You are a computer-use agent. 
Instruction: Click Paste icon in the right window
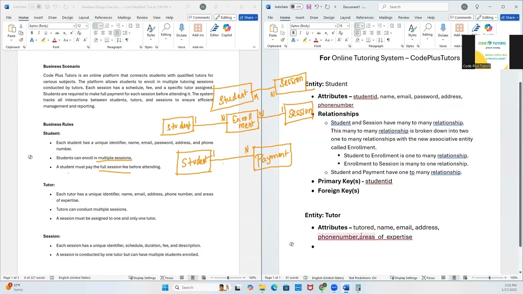coord(273,28)
